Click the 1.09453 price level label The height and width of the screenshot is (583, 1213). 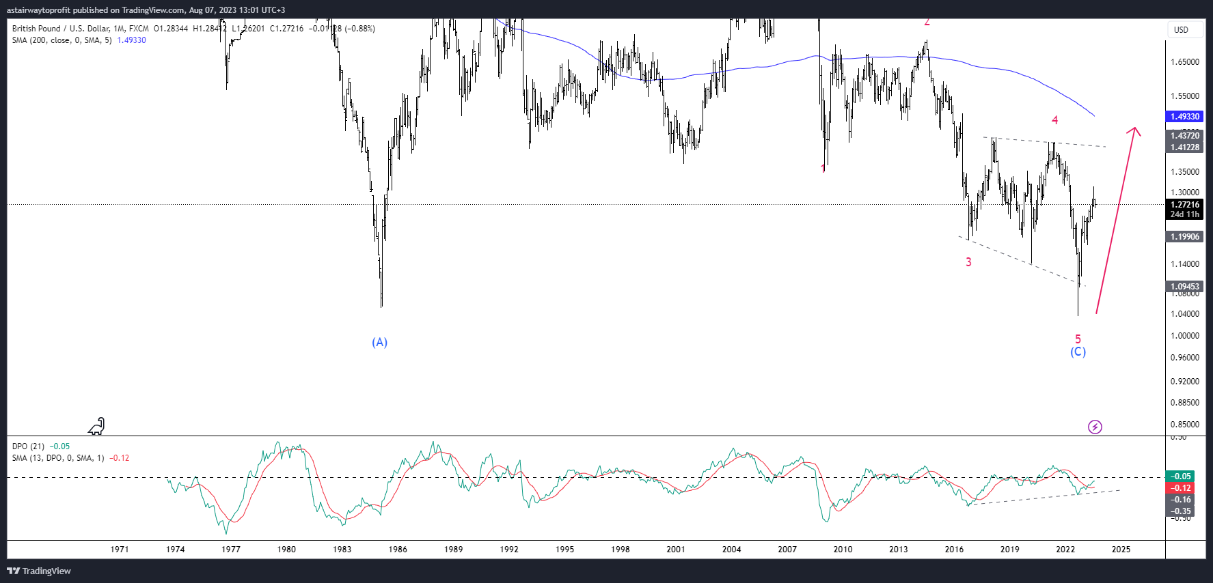tap(1185, 287)
